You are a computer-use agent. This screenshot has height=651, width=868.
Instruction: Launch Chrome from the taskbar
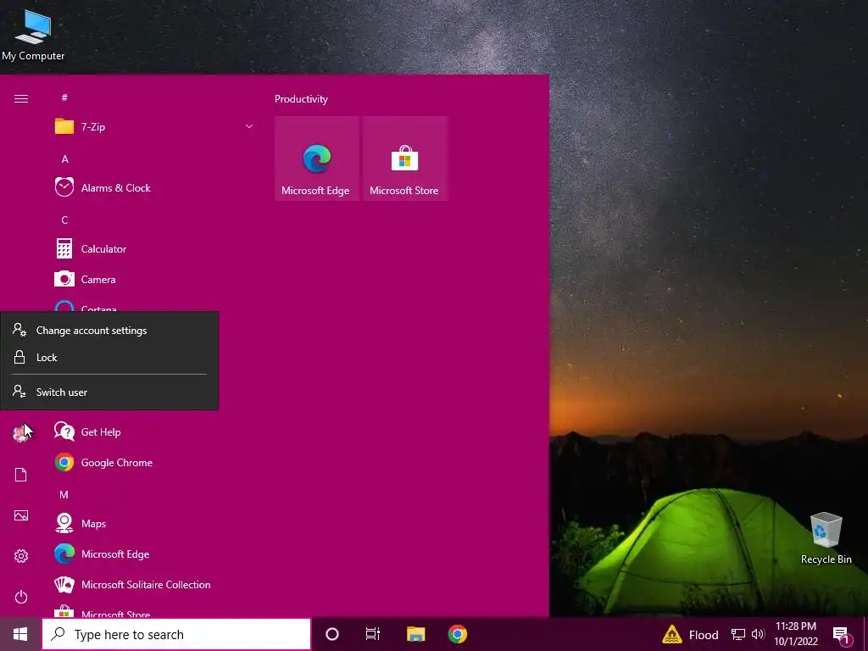point(457,634)
